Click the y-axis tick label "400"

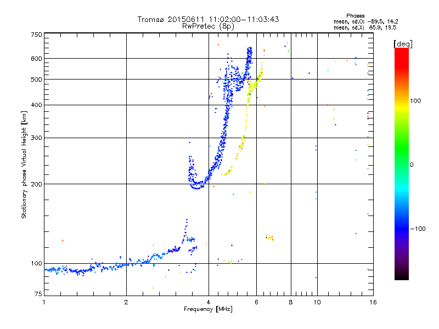pos(36,105)
